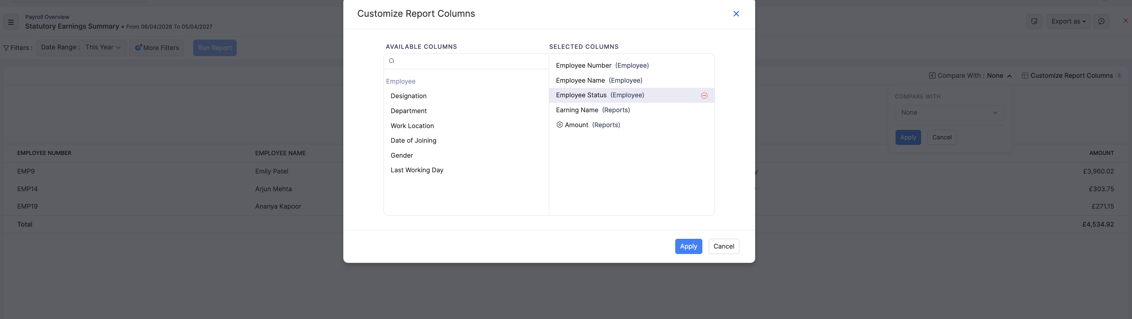Collapse the Compare With : None expander
Screen dimensions: 1132x319
click(x=970, y=76)
